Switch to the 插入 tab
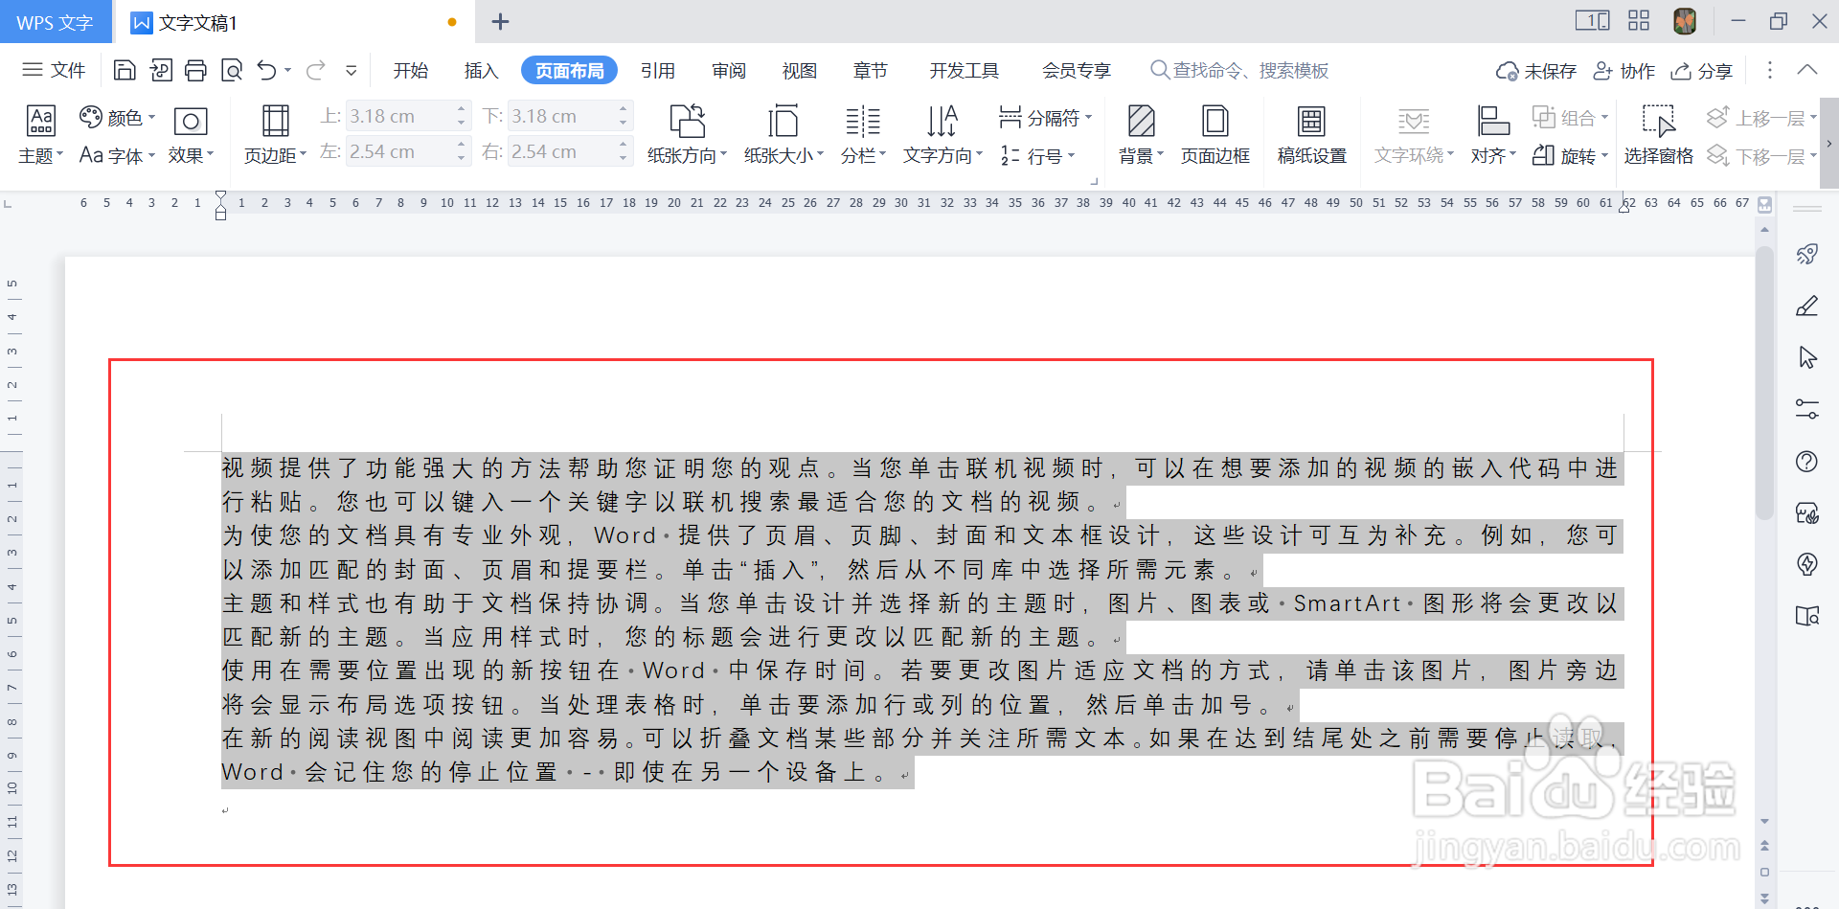1839x909 pixels. point(481,70)
